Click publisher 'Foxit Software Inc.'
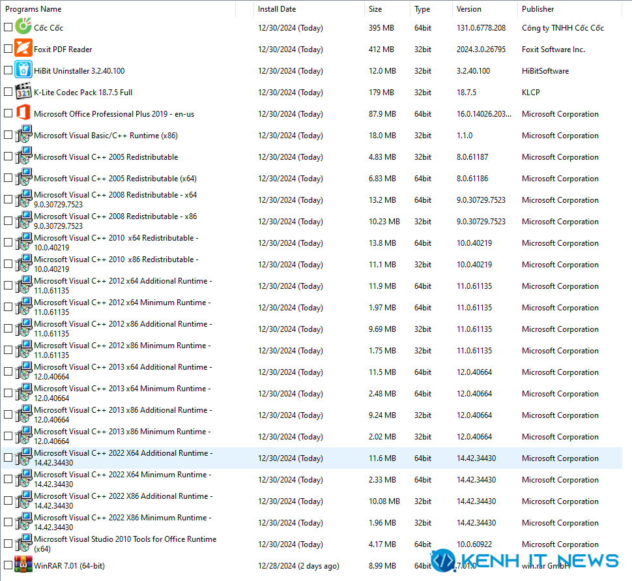 click(553, 49)
